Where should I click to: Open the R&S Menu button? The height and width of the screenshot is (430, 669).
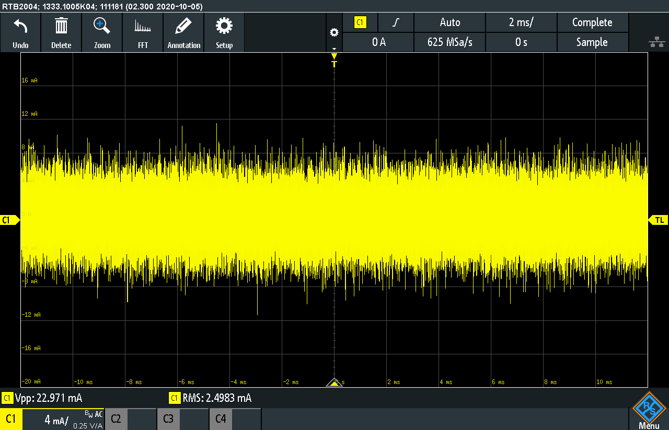point(649,410)
